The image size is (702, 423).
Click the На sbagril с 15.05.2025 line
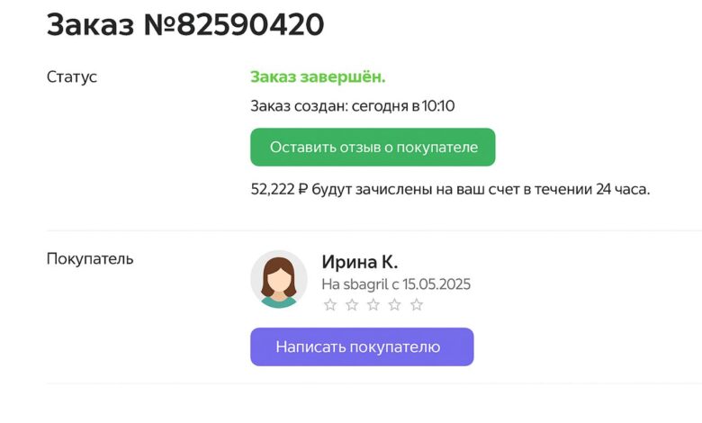click(x=396, y=284)
